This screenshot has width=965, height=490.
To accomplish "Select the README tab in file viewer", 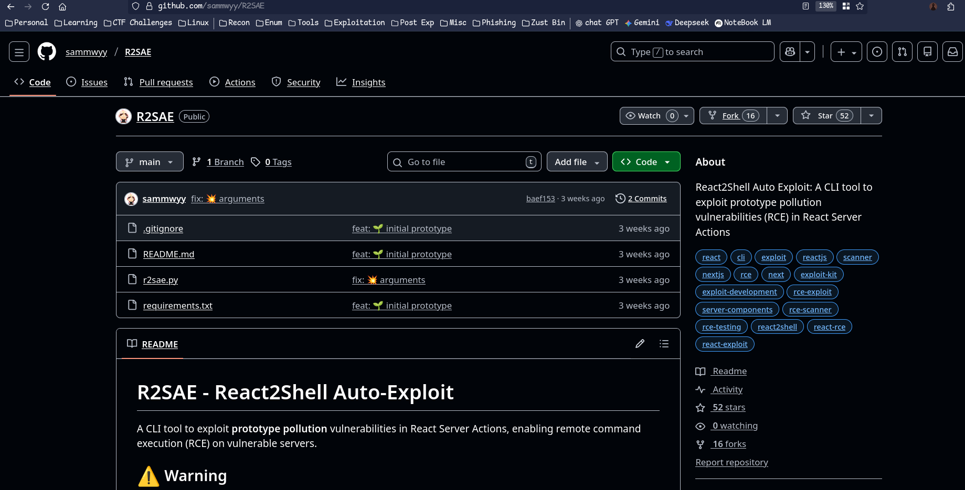I will (x=153, y=344).
